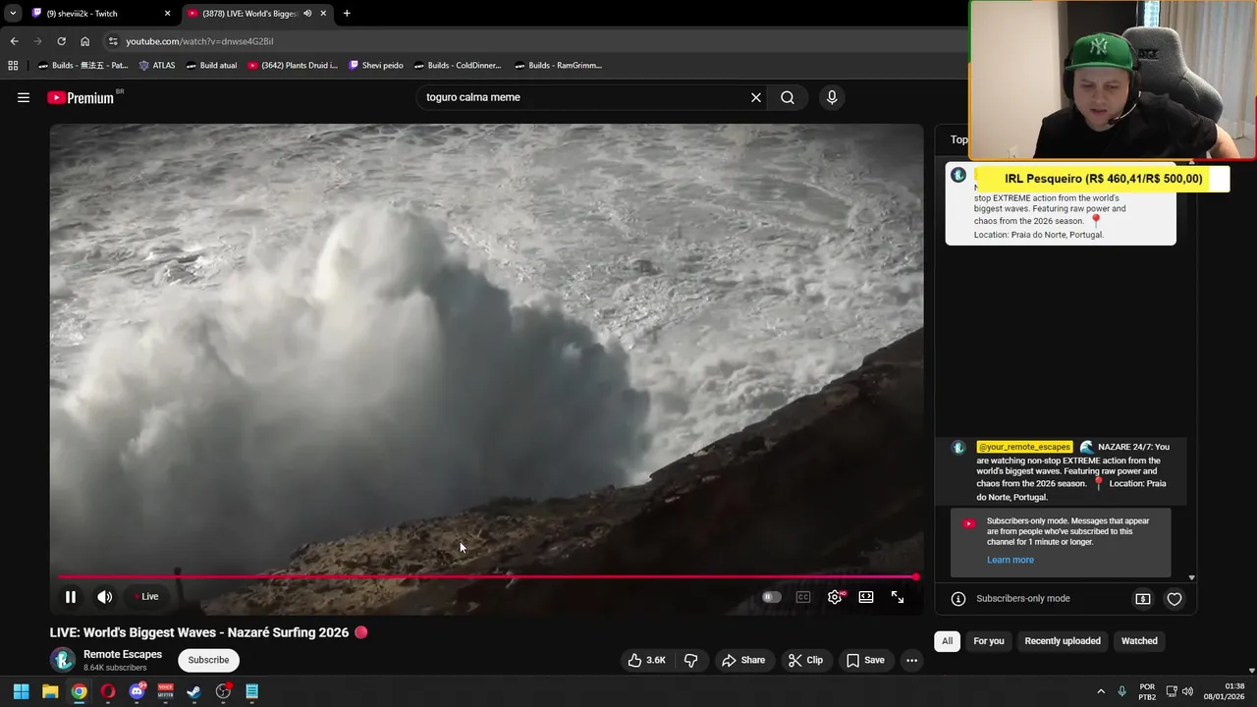Viewport: 1257px width, 707px height.
Task: Open File Explorer from taskbar
Action: pyautogui.click(x=50, y=691)
